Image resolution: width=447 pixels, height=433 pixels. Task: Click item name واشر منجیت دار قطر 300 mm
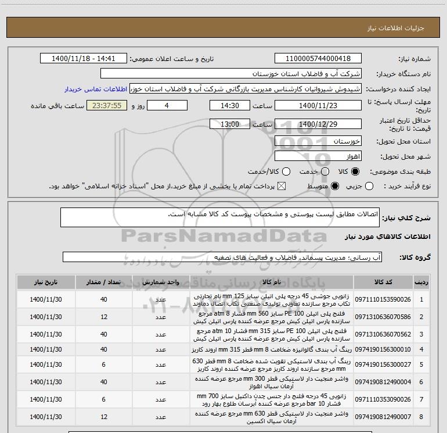coord(272,382)
